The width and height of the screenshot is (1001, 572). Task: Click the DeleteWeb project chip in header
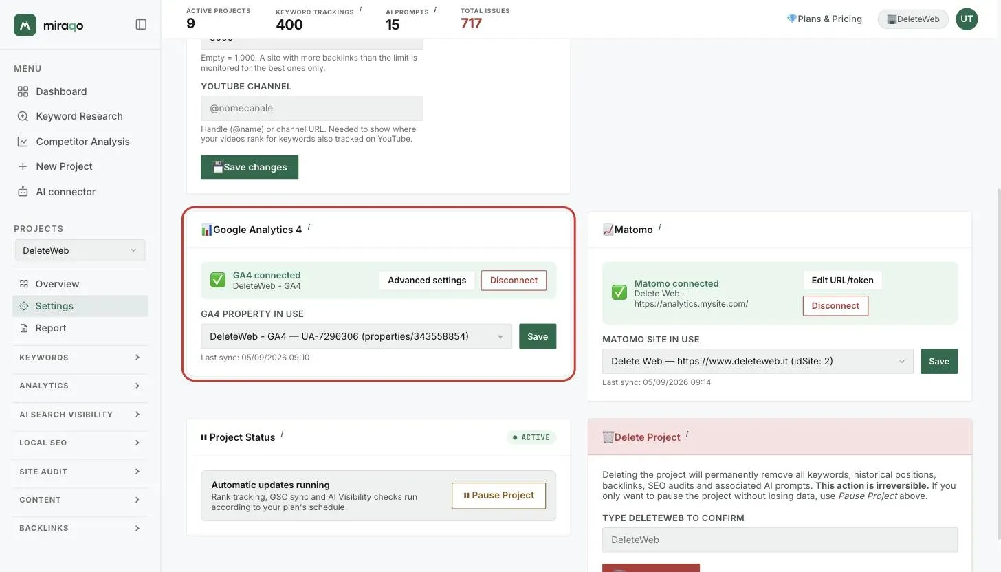[913, 19]
